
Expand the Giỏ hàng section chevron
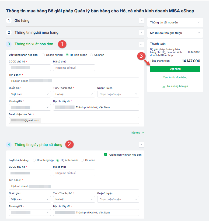tap(142, 21)
